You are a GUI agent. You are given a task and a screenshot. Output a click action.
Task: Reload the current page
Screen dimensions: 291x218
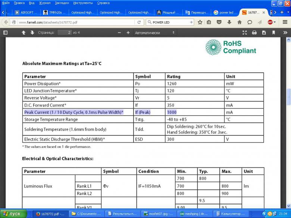(139, 22)
